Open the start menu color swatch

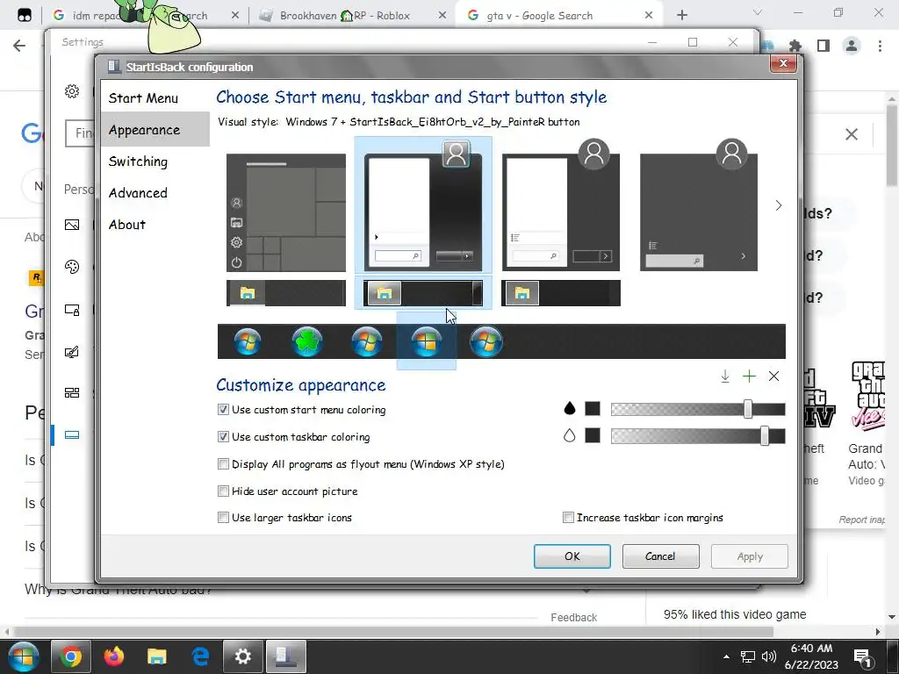coord(593,409)
